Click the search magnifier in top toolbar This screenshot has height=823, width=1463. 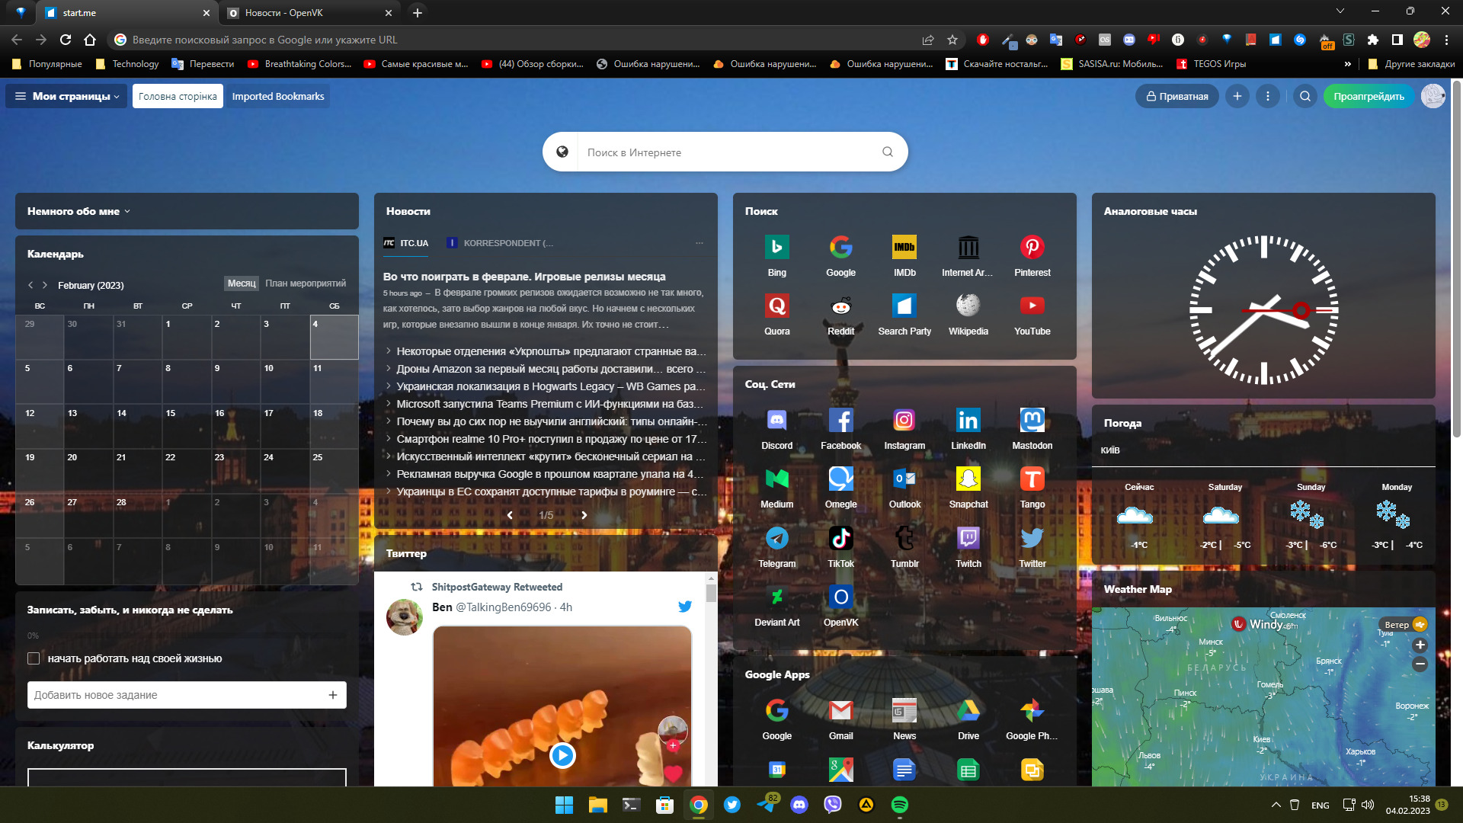[x=1305, y=97]
